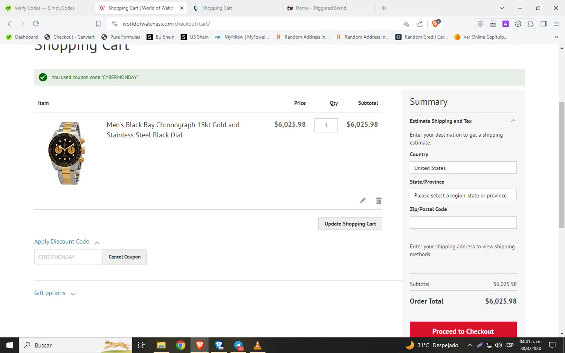The image size is (565, 353).
Task: Open a new browser tab
Action: [x=384, y=8]
